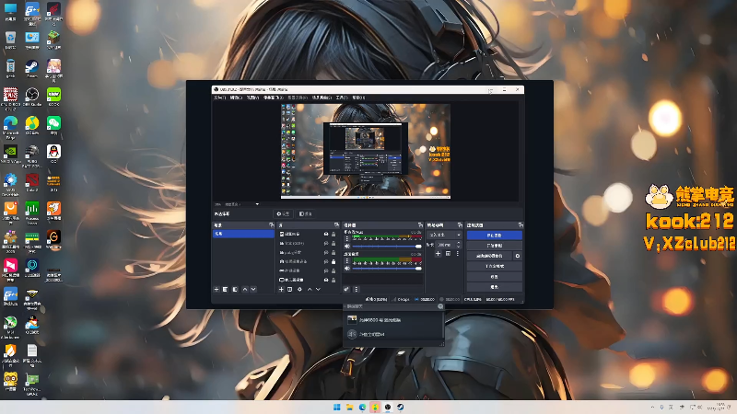This screenshot has height=414, width=737.
Task: Open File Explorer from the taskbar
Action: 350,408
